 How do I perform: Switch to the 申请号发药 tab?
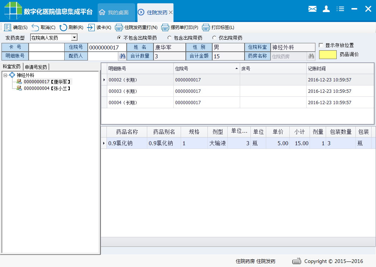(x=35, y=67)
